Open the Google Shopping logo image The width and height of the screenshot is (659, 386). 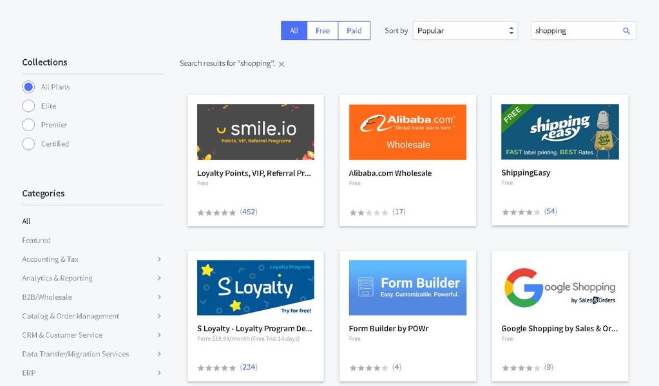(560, 288)
